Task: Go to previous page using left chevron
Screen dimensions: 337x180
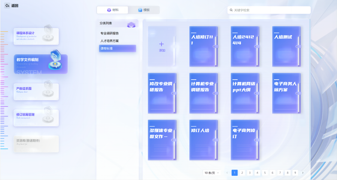Action: point(227,173)
